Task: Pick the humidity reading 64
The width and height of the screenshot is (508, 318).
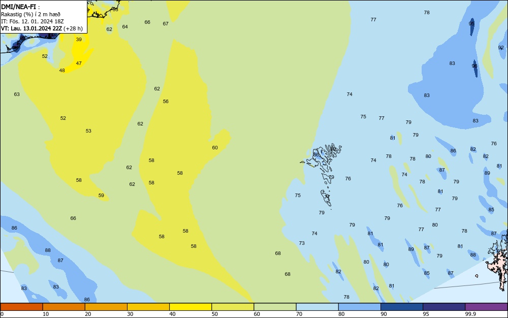Action: click(x=125, y=27)
